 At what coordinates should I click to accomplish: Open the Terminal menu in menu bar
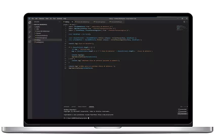[x=59, y=18]
